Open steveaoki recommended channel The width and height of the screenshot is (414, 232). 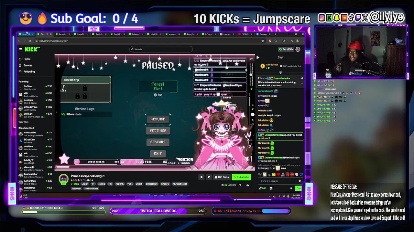(35, 169)
